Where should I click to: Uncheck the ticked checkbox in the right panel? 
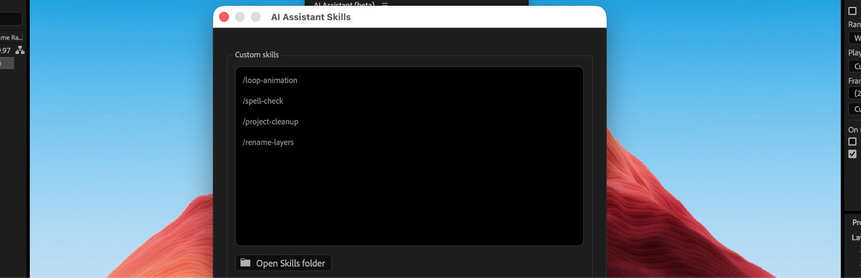pyautogui.click(x=852, y=154)
